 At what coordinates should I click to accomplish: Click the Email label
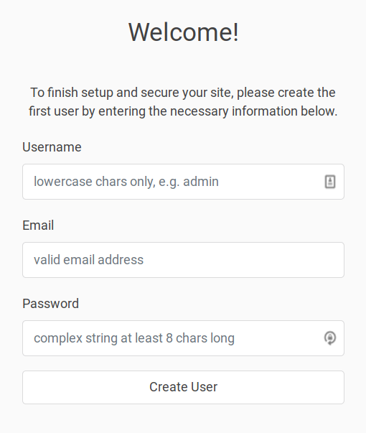38,225
